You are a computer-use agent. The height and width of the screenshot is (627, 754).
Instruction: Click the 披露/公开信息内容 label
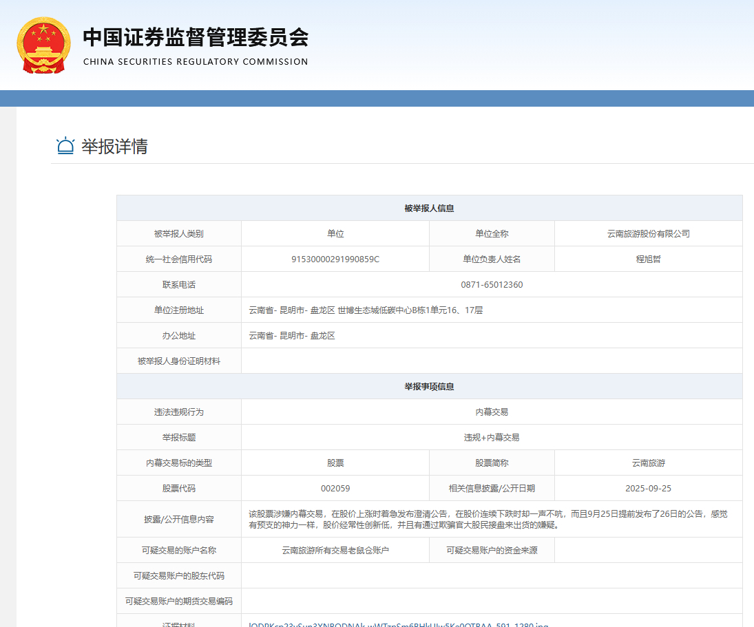pos(179,519)
